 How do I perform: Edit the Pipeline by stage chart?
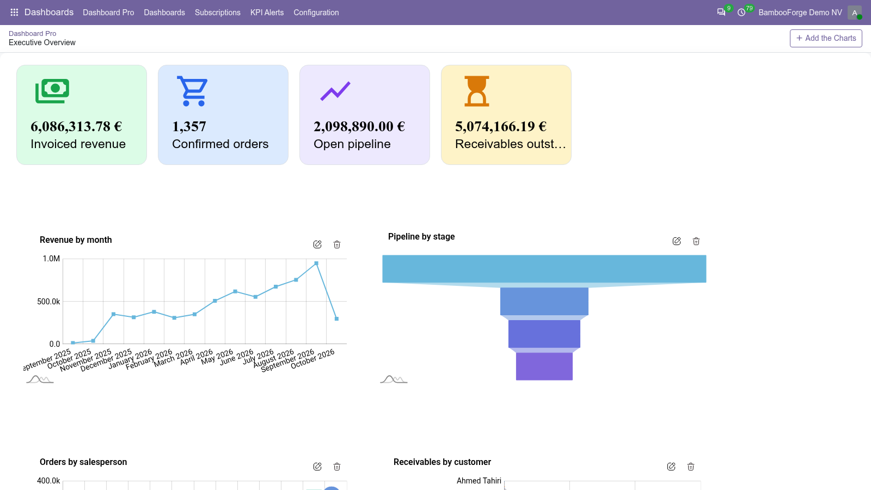(x=677, y=241)
